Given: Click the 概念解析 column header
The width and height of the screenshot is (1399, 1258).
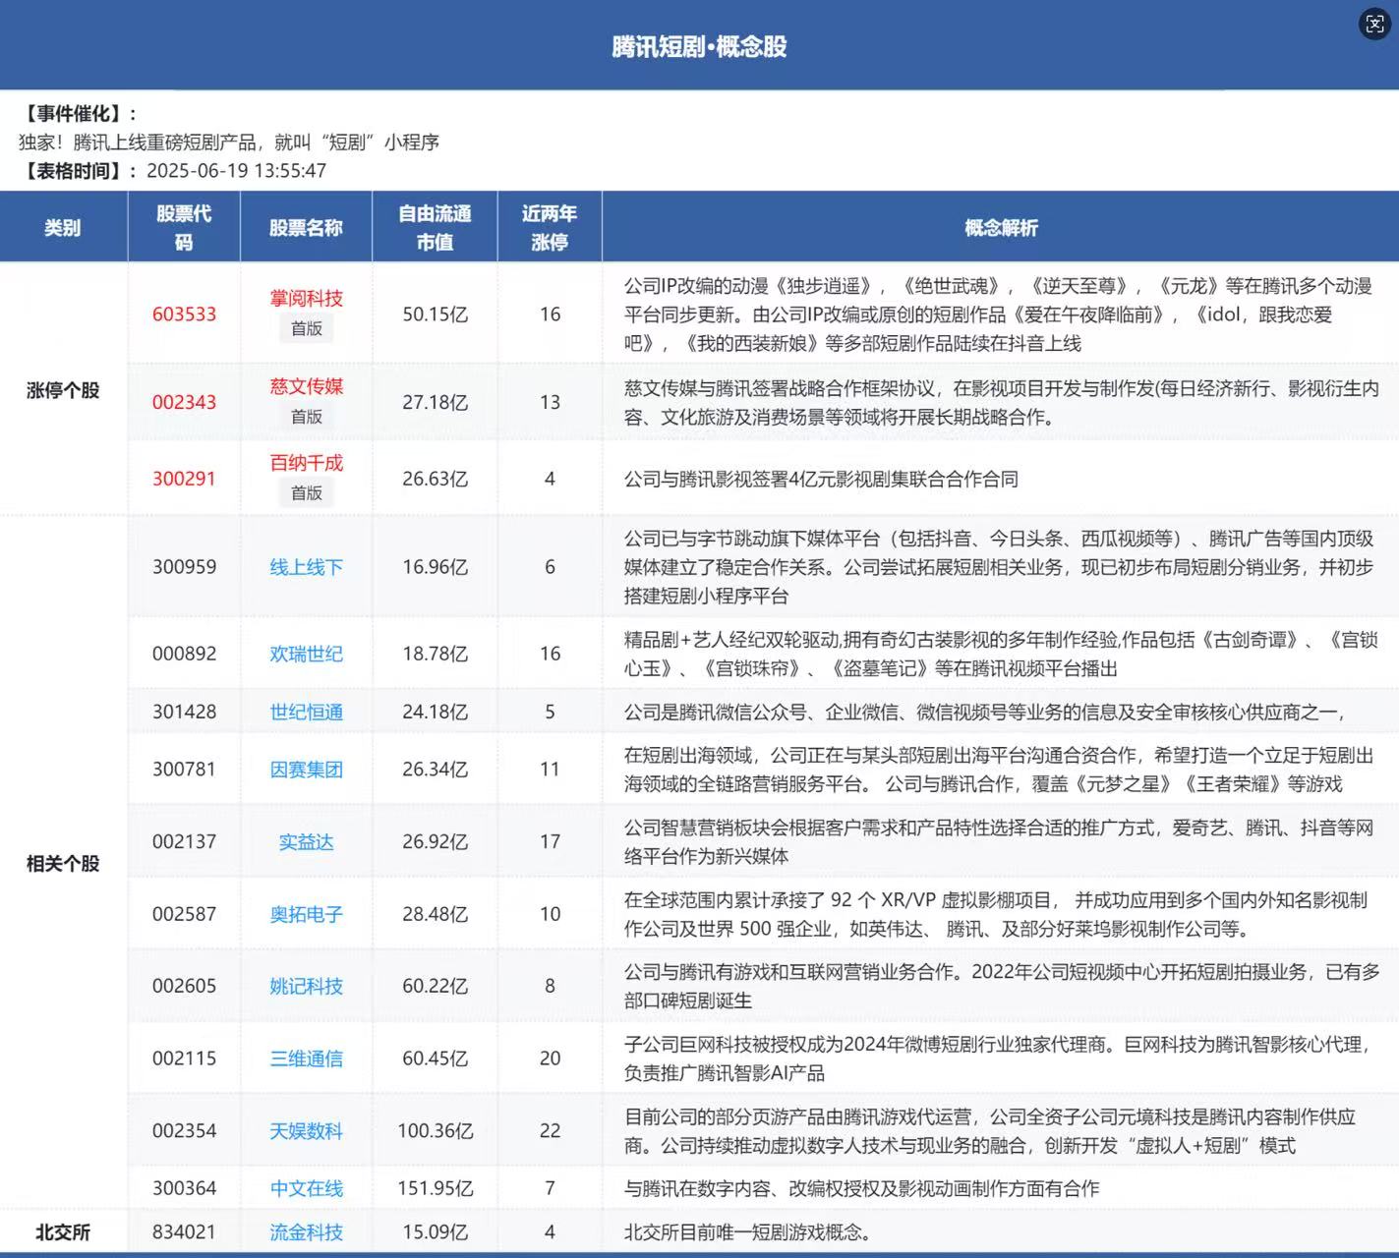Looking at the screenshot, I should (x=1001, y=228).
